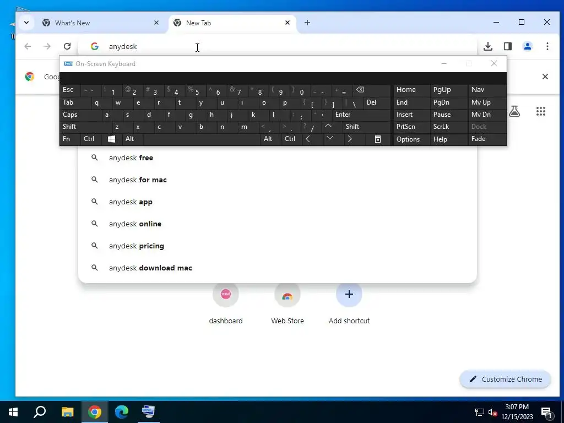564x423 pixels.
Task: Open a new tab with the plus button
Action: [307, 23]
